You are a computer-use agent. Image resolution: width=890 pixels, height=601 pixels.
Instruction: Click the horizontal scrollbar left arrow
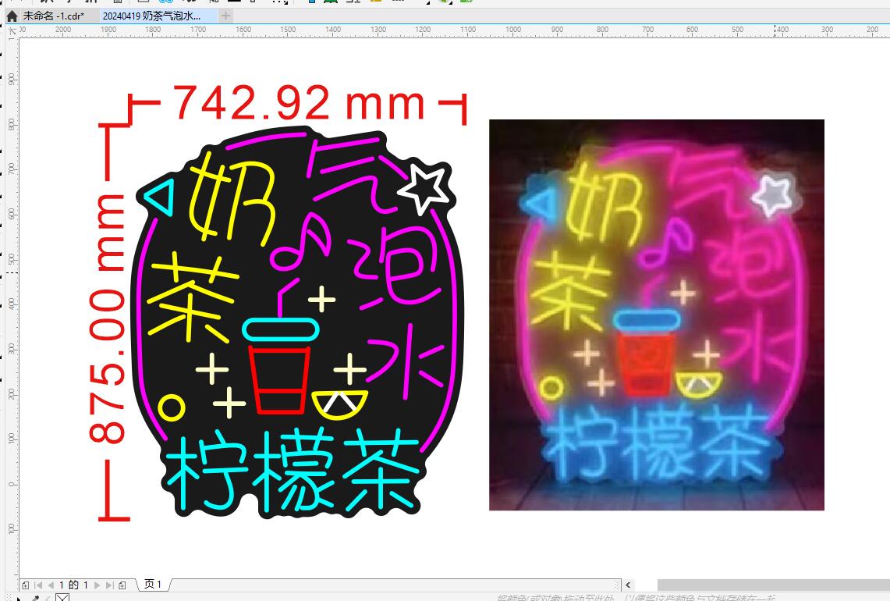(629, 585)
